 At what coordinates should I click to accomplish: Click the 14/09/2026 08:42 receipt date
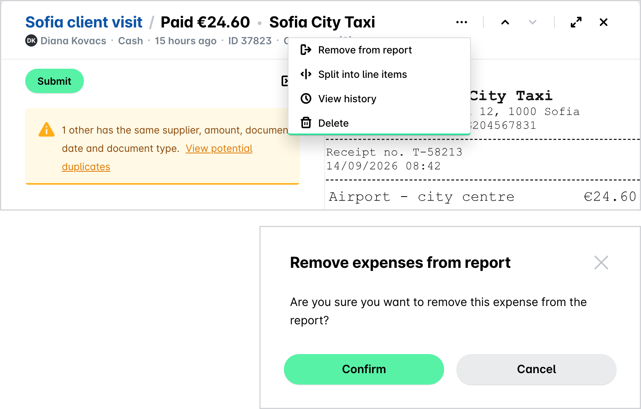[383, 166]
